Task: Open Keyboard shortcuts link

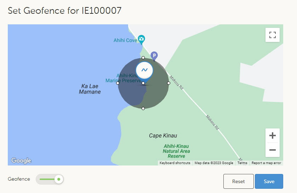Action: (x=175, y=163)
